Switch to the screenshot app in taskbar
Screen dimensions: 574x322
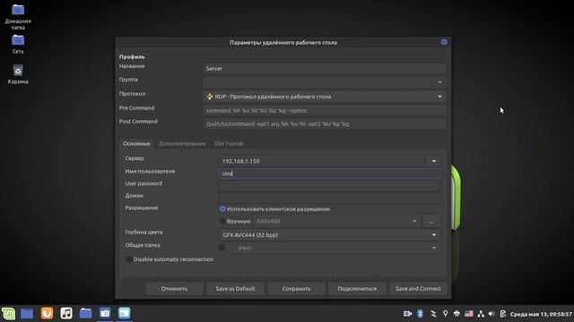point(105,313)
